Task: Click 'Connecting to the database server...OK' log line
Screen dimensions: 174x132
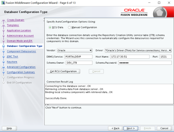Action: (x=68, y=86)
